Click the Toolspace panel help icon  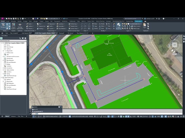[25, 38]
